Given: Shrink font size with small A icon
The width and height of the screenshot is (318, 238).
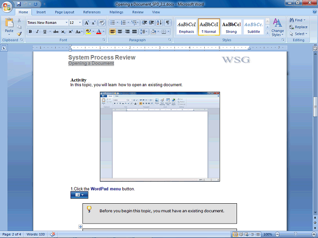Looking at the screenshot, I should coord(93,23).
